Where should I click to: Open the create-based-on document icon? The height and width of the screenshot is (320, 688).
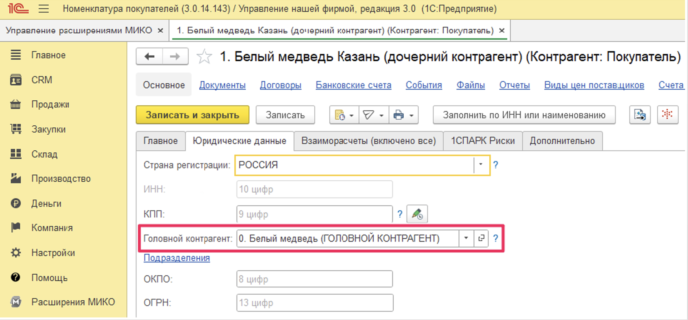coord(340,115)
